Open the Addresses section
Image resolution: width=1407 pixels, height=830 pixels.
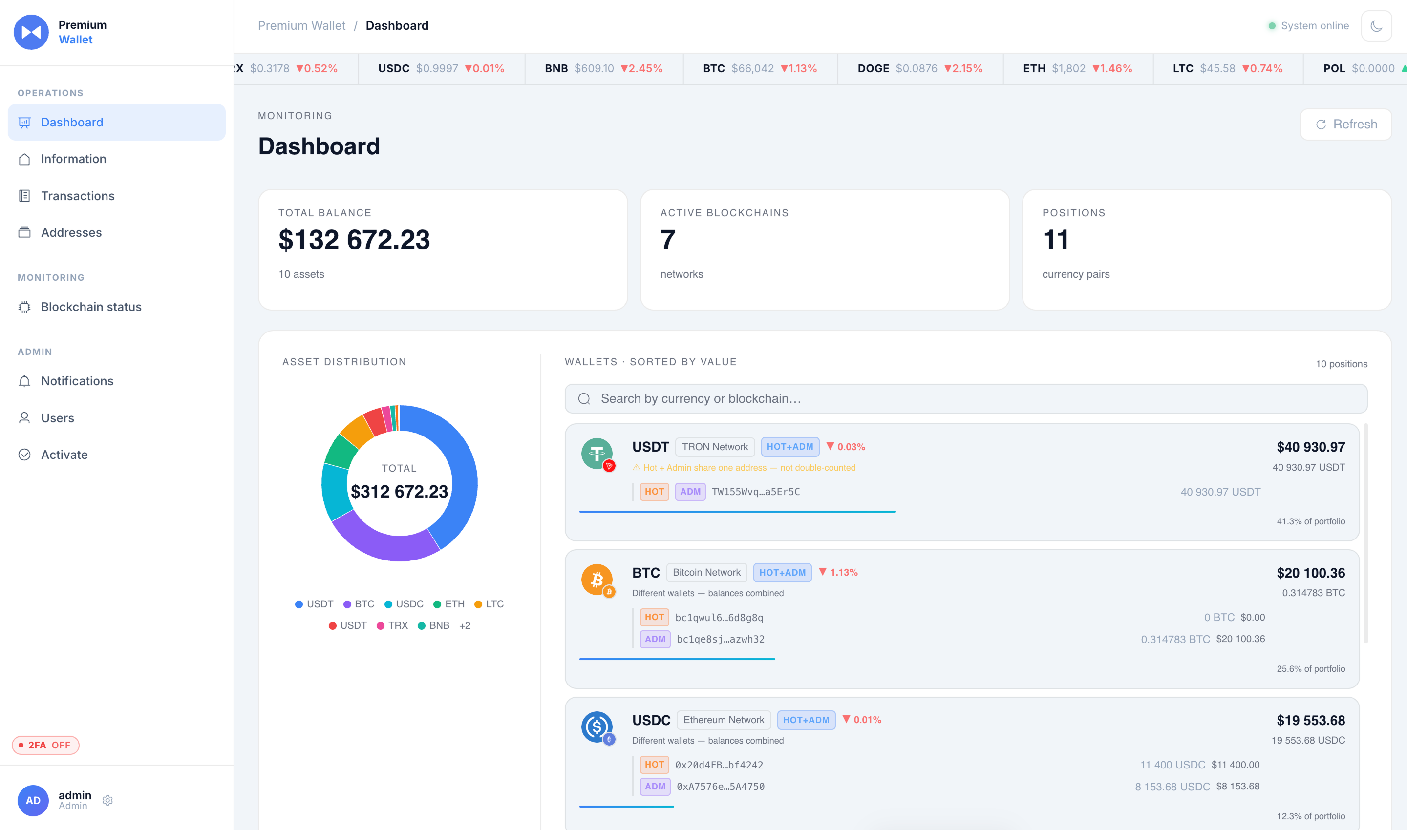click(116, 232)
